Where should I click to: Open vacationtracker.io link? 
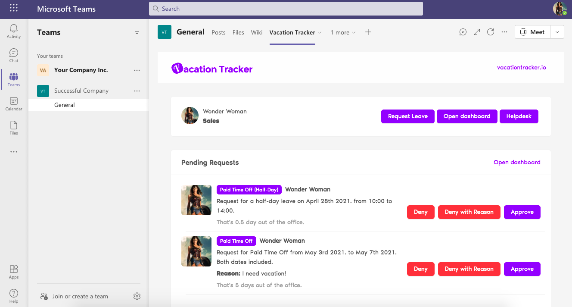click(x=522, y=67)
